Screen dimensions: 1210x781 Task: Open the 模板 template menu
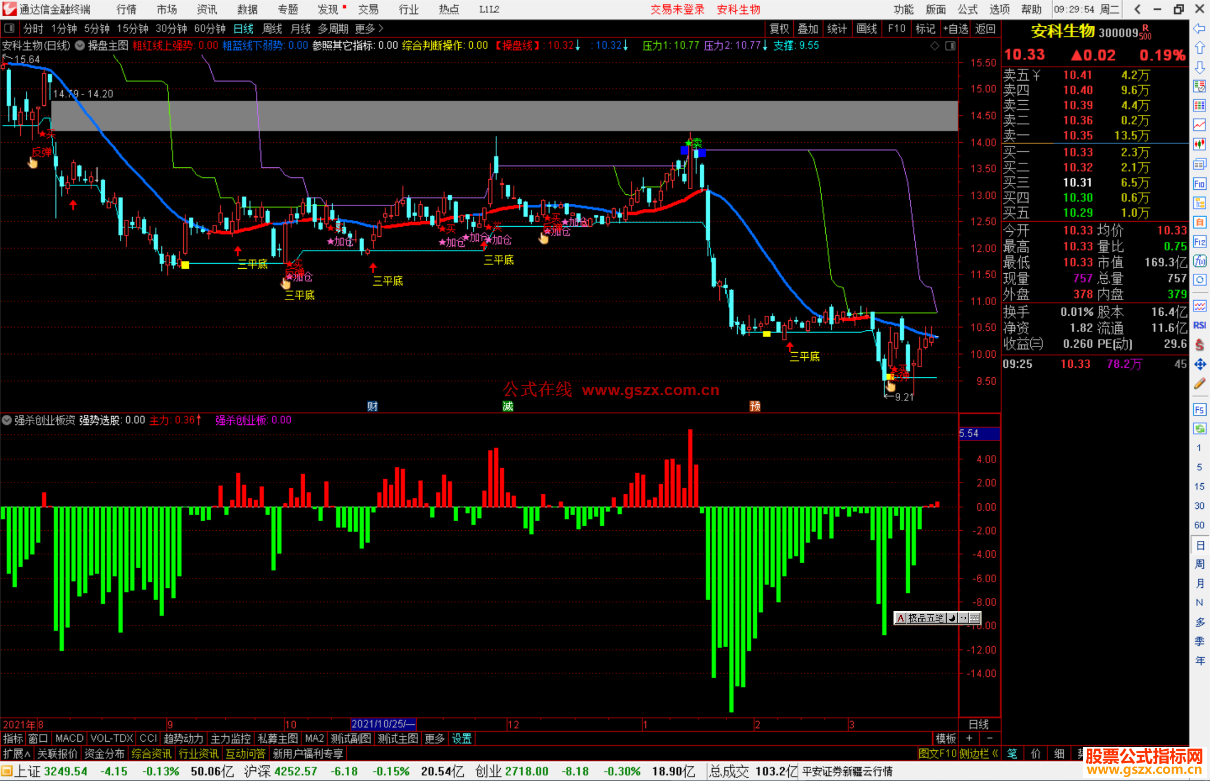coord(946,738)
